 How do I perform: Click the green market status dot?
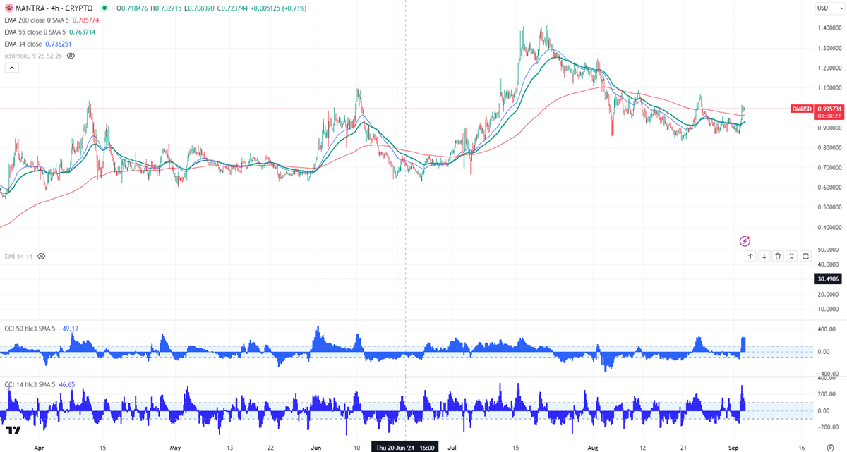click(104, 8)
